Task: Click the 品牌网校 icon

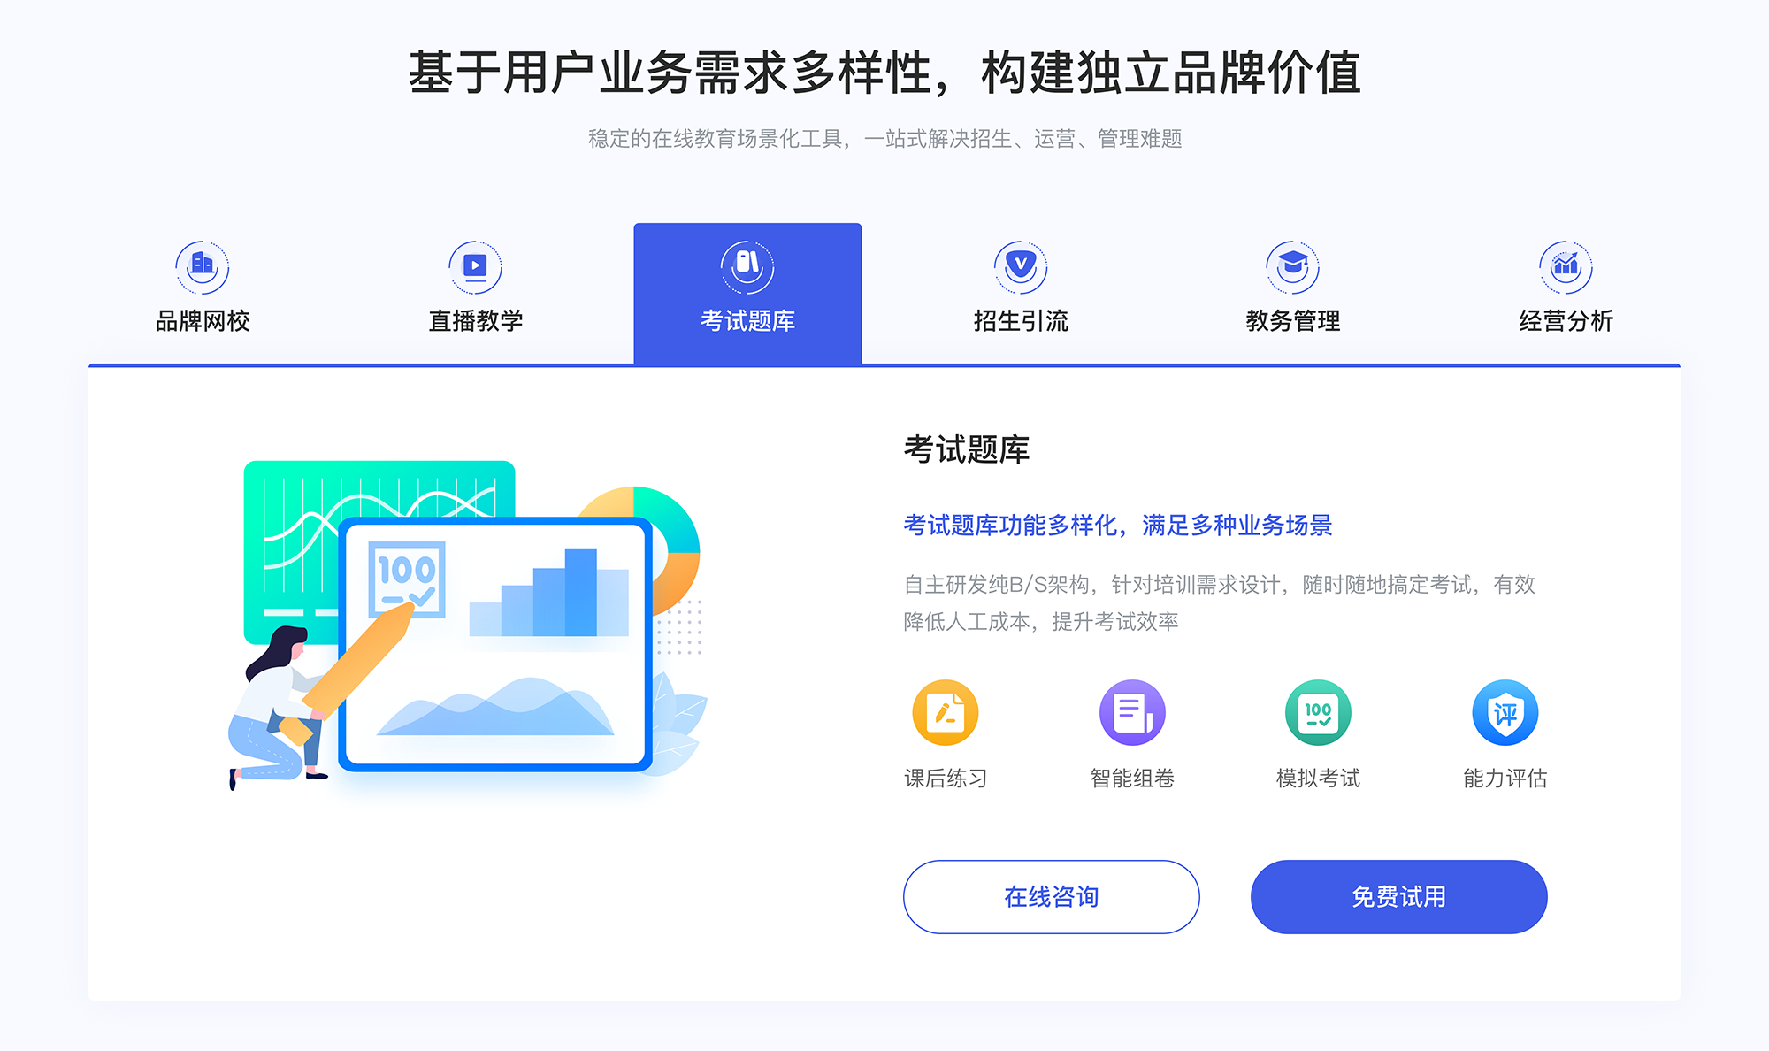Action: (200, 263)
